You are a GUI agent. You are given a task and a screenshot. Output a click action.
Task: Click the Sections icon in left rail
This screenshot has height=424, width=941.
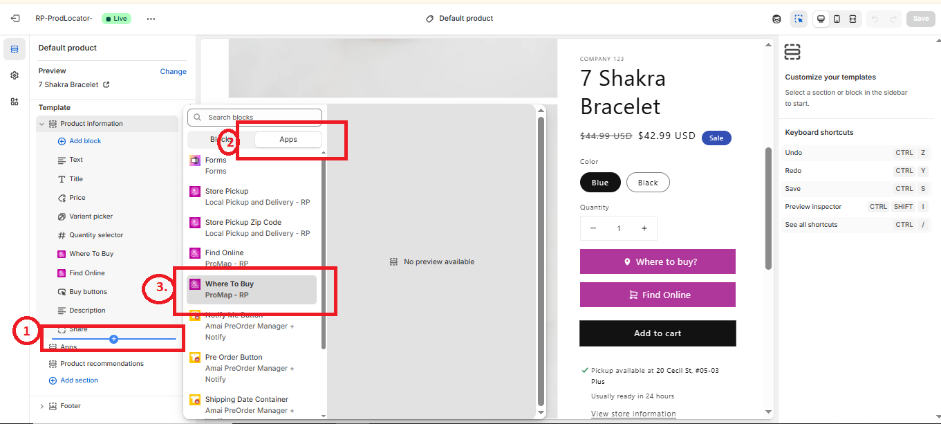15,49
